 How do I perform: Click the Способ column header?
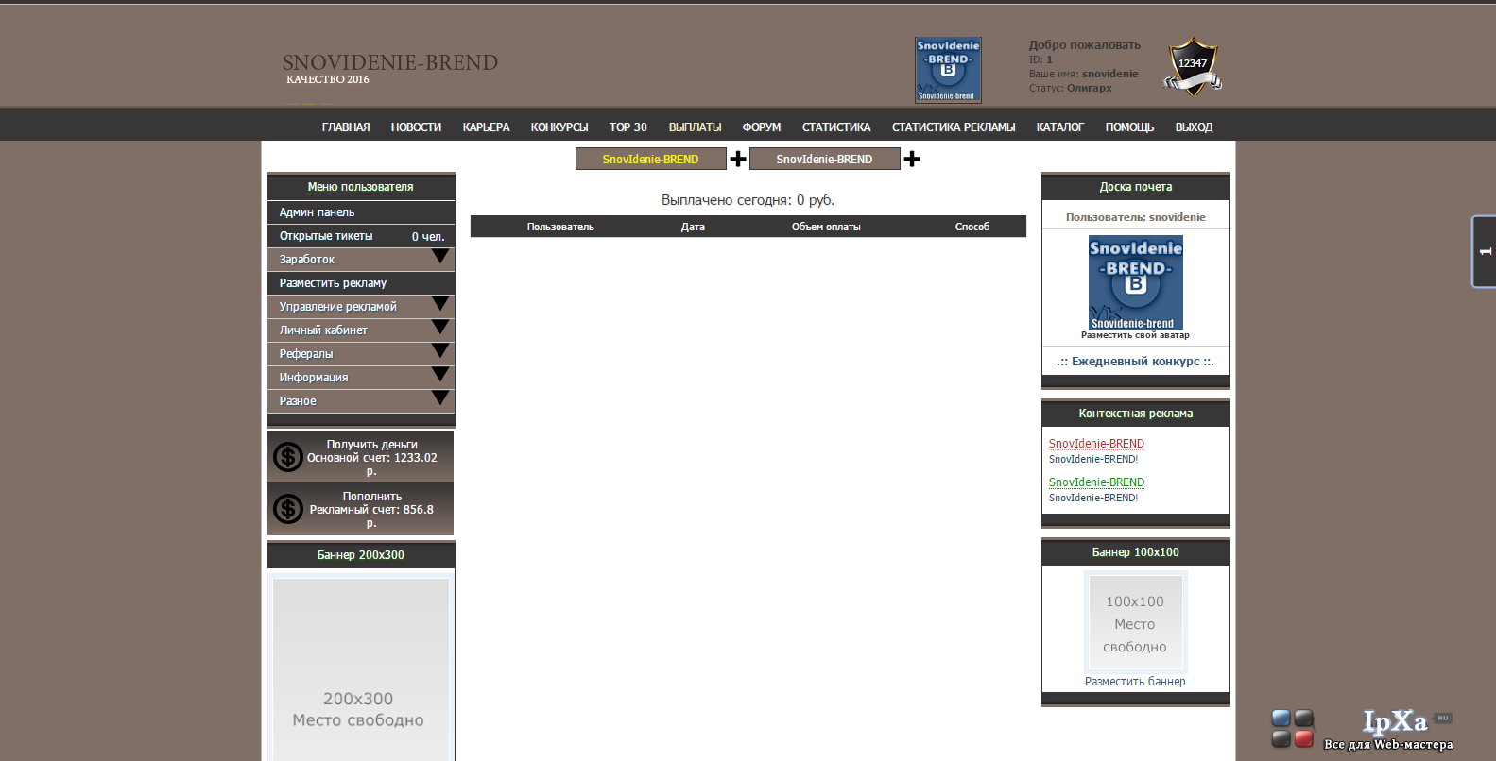[x=972, y=227]
